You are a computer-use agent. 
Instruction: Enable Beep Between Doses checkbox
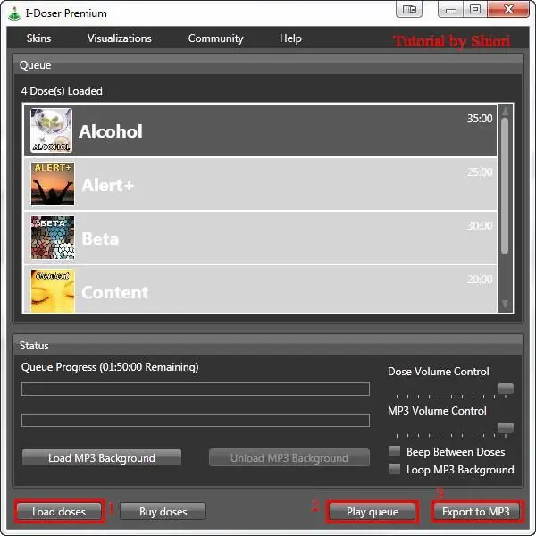(395, 451)
